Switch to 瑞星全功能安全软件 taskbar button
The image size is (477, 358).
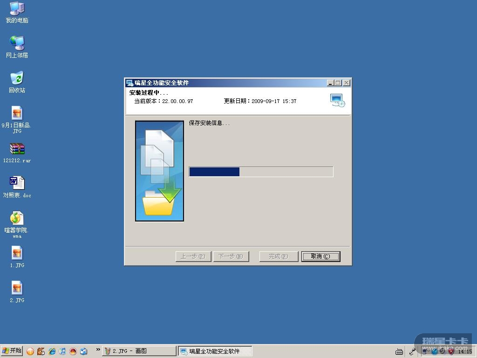click(x=215, y=351)
